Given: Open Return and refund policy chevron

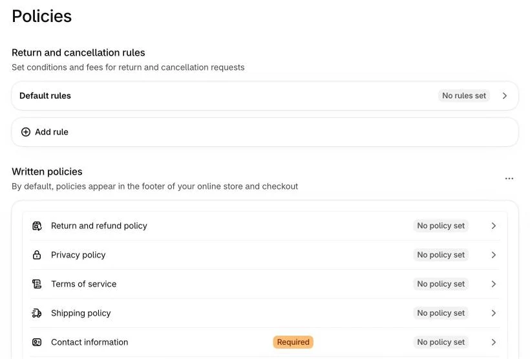Looking at the screenshot, I should click(x=494, y=226).
